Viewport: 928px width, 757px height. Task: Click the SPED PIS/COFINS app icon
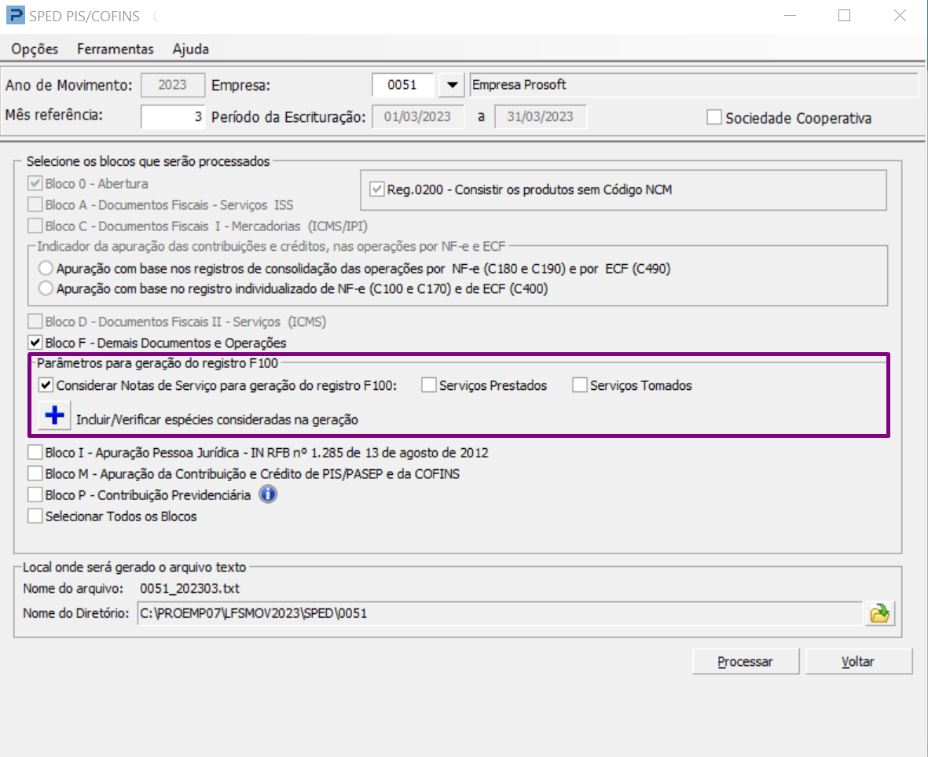(15, 15)
